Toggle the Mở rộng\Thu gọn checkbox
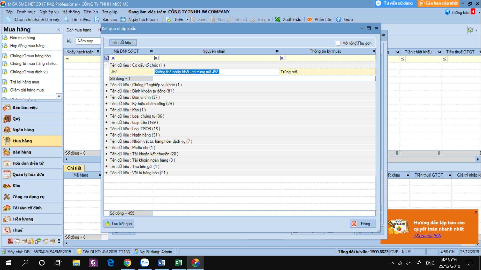 click(x=338, y=43)
